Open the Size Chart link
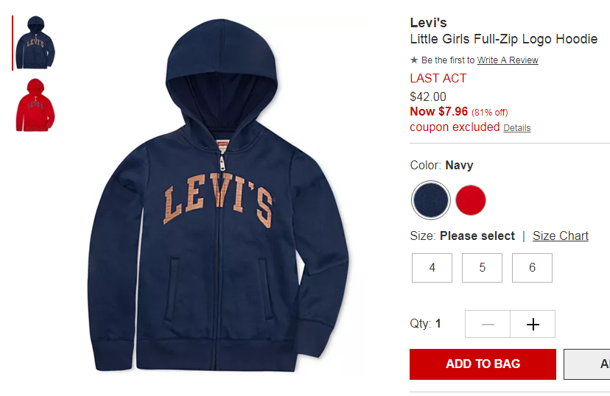 click(x=560, y=236)
